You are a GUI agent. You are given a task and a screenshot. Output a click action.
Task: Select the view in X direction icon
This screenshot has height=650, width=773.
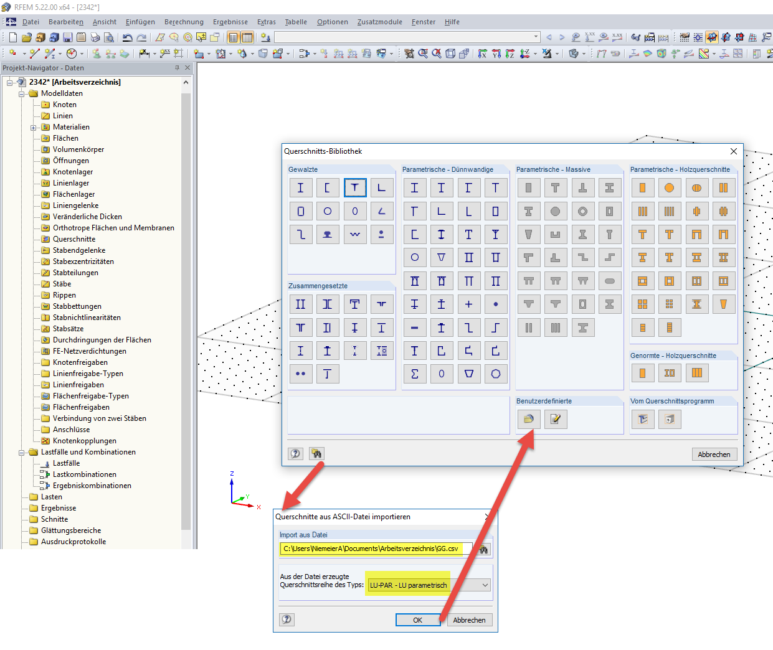[x=481, y=54]
